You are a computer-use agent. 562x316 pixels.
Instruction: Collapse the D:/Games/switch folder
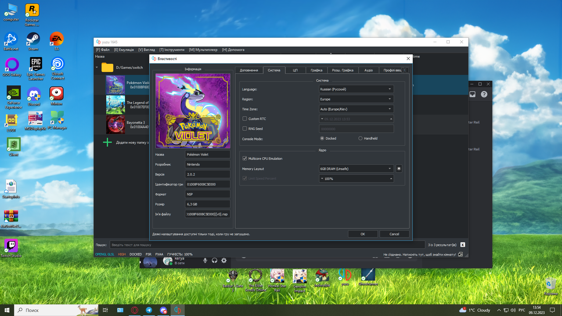tap(97, 68)
